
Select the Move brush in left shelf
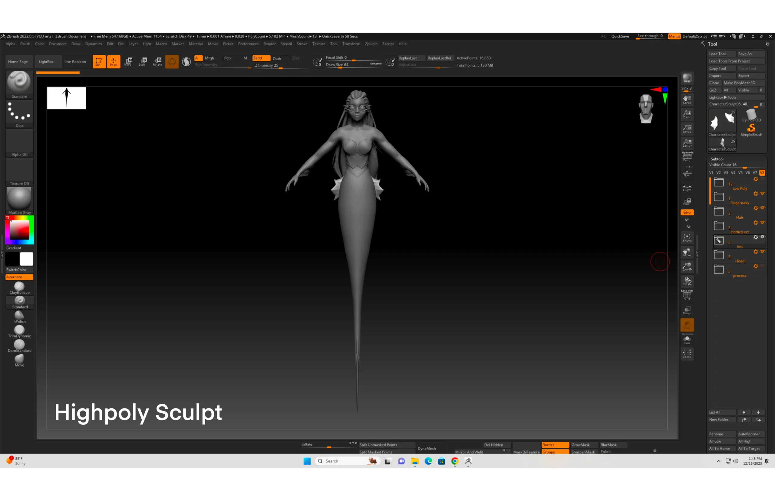pyautogui.click(x=20, y=360)
